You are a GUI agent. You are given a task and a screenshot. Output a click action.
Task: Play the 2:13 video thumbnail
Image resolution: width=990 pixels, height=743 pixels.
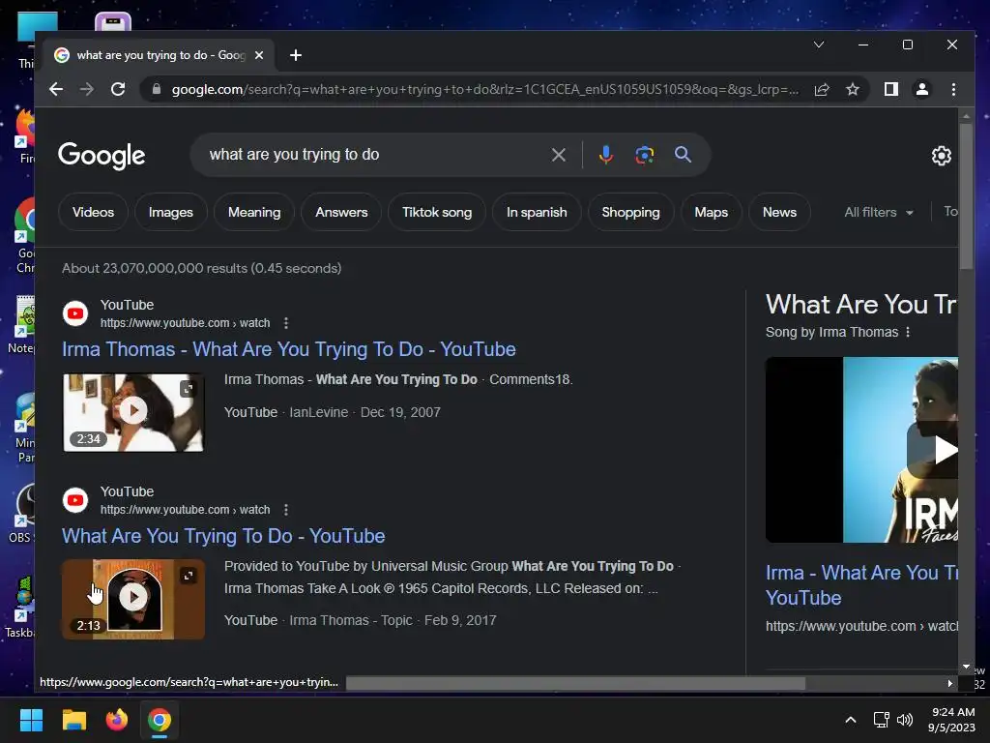point(133,599)
